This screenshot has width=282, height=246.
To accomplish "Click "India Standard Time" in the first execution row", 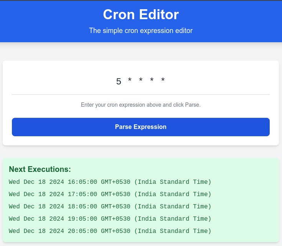I will pyautogui.click(x=173, y=182).
